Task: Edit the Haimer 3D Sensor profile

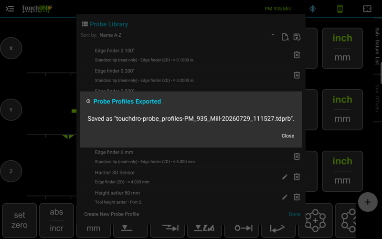Action: tap(285, 177)
